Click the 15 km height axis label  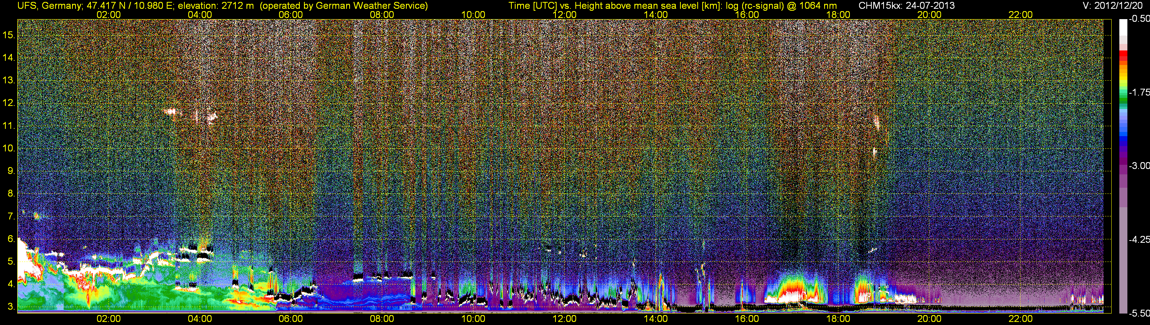[8, 35]
